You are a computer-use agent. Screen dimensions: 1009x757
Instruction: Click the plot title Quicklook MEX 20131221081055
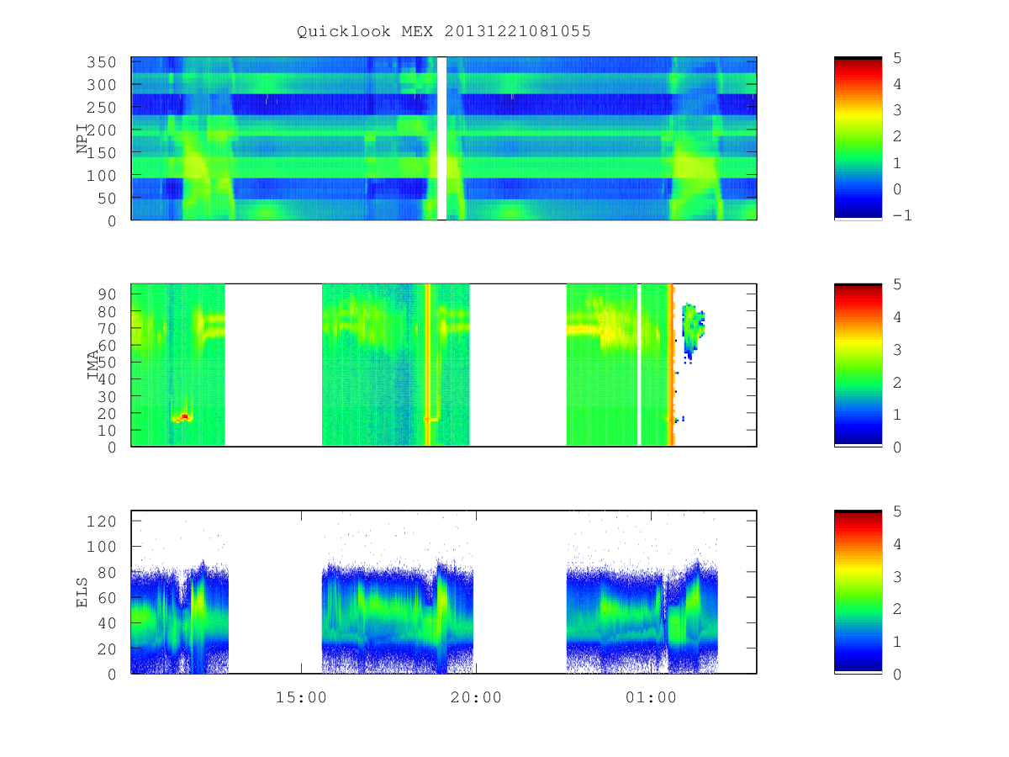click(x=444, y=31)
